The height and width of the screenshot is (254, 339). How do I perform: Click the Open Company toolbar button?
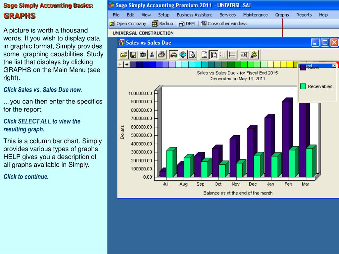coord(128,23)
